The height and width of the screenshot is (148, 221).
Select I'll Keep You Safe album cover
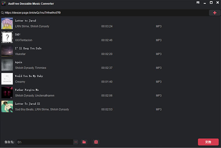tap(7, 51)
